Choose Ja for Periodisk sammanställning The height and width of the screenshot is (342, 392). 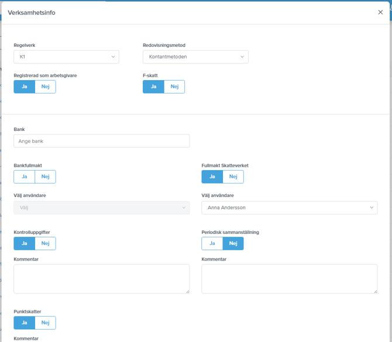(x=212, y=243)
